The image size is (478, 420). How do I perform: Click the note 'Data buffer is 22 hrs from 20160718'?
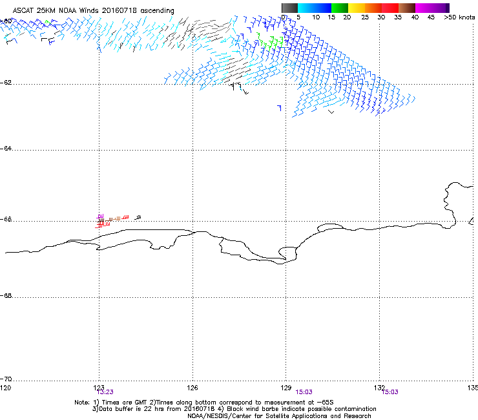[154, 409]
